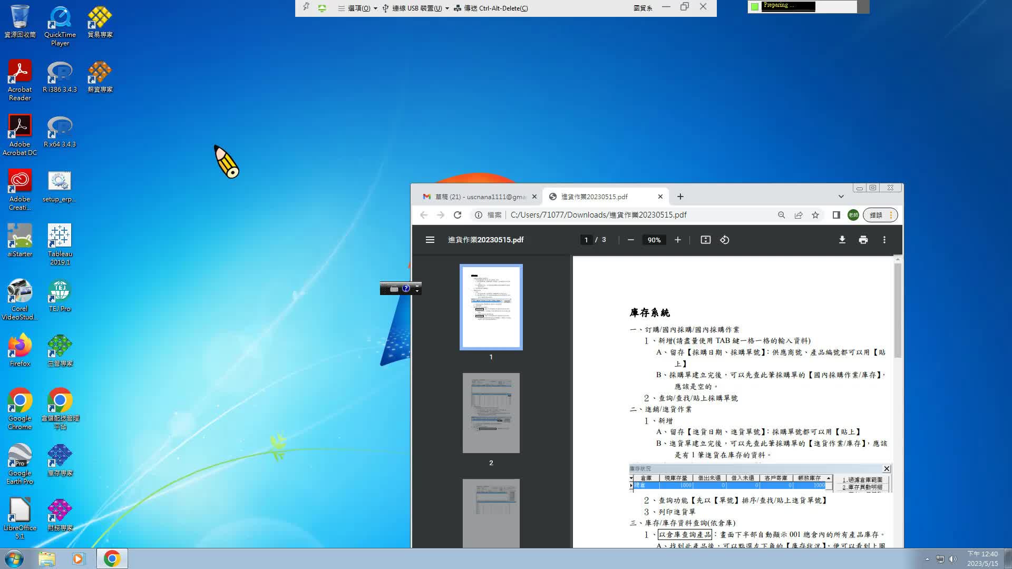
Task: Open the 連線 USB 裝置 menu
Action: pyautogui.click(x=416, y=8)
